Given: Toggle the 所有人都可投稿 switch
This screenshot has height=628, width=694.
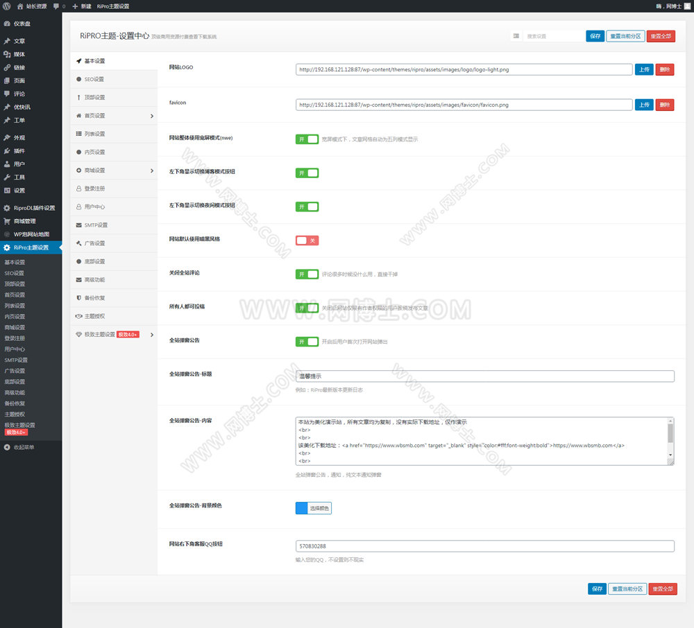Looking at the screenshot, I should pyautogui.click(x=307, y=308).
